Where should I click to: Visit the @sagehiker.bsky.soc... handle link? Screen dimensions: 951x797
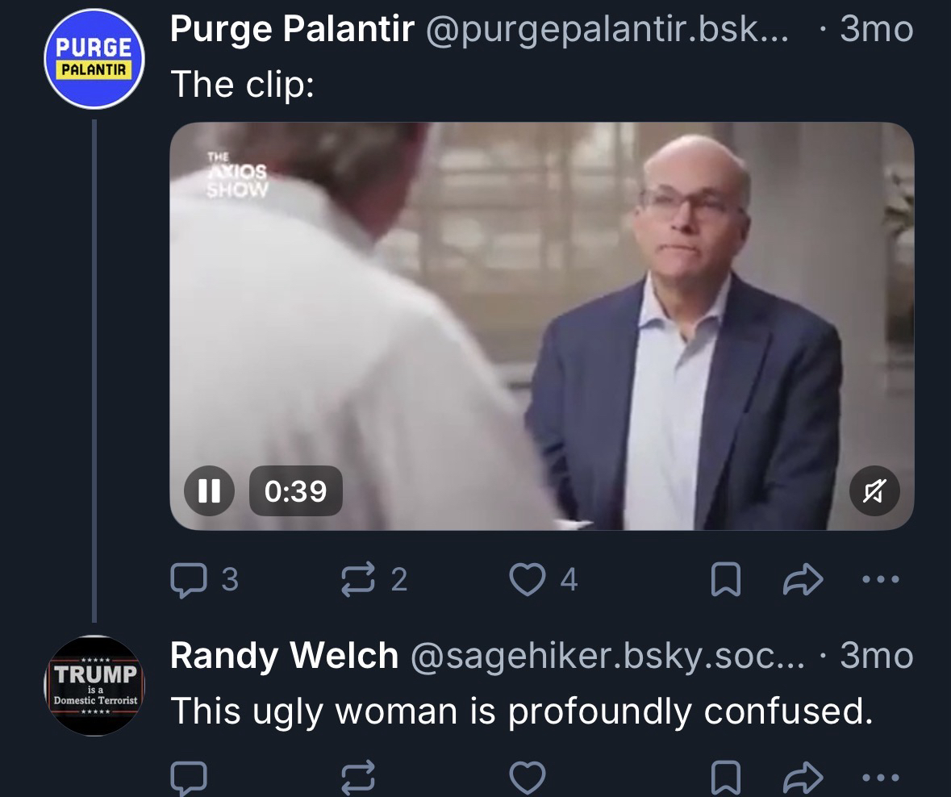click(x=608, y=657)
